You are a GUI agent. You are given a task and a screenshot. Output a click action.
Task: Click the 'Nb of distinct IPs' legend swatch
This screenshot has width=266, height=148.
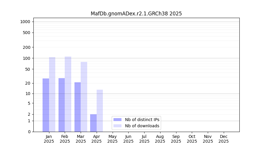(117, 120)
